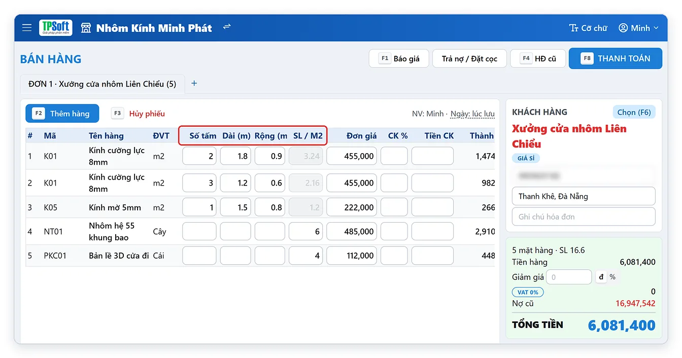Viewport: 682px width, 358px height.
Task: Click the Báo giá button
Action: 399,59
